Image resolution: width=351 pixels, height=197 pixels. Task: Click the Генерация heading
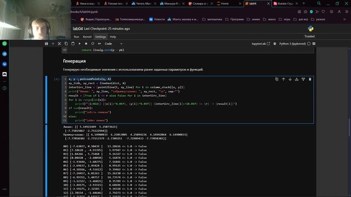tap(75, 61)
